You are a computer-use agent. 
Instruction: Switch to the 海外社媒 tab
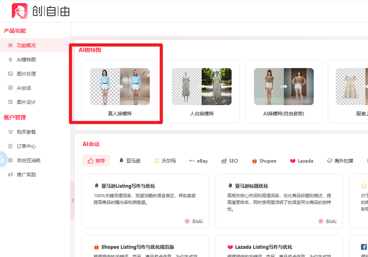coord(340,161)
